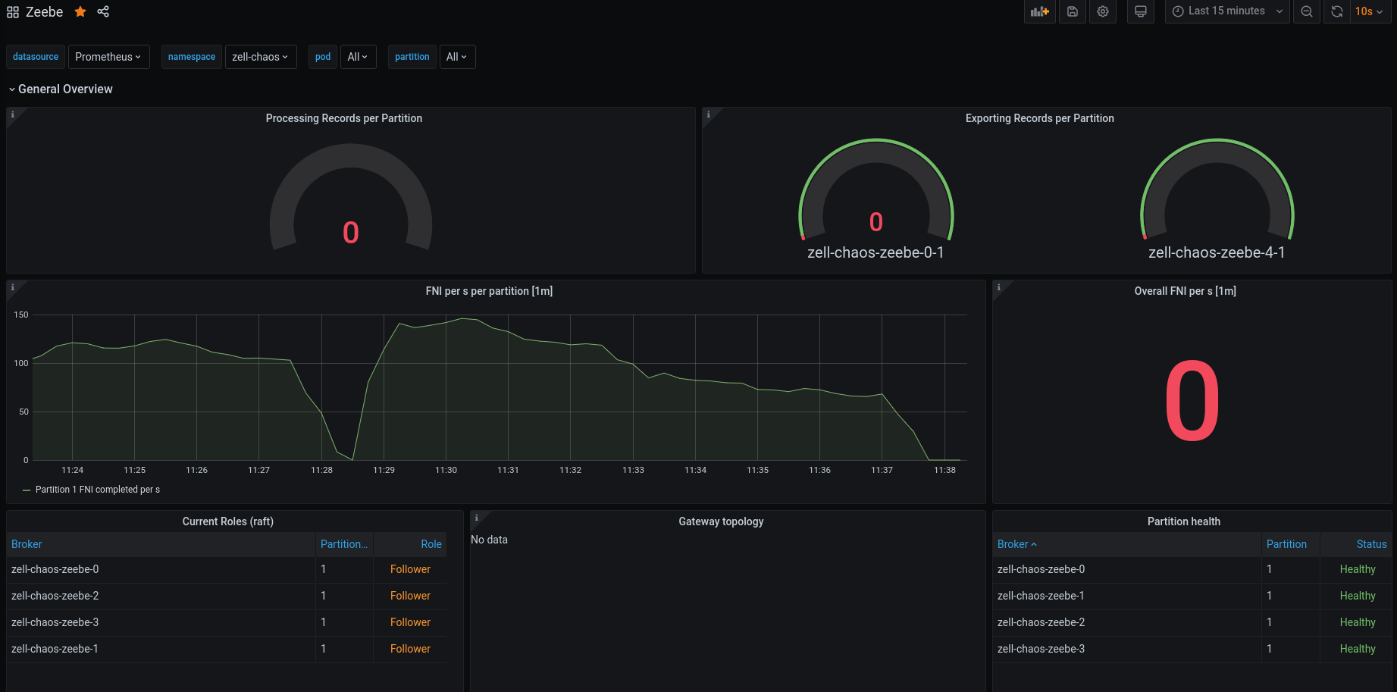Click Follower role for zell-chaos-zeebe-3

click(410, 622)
